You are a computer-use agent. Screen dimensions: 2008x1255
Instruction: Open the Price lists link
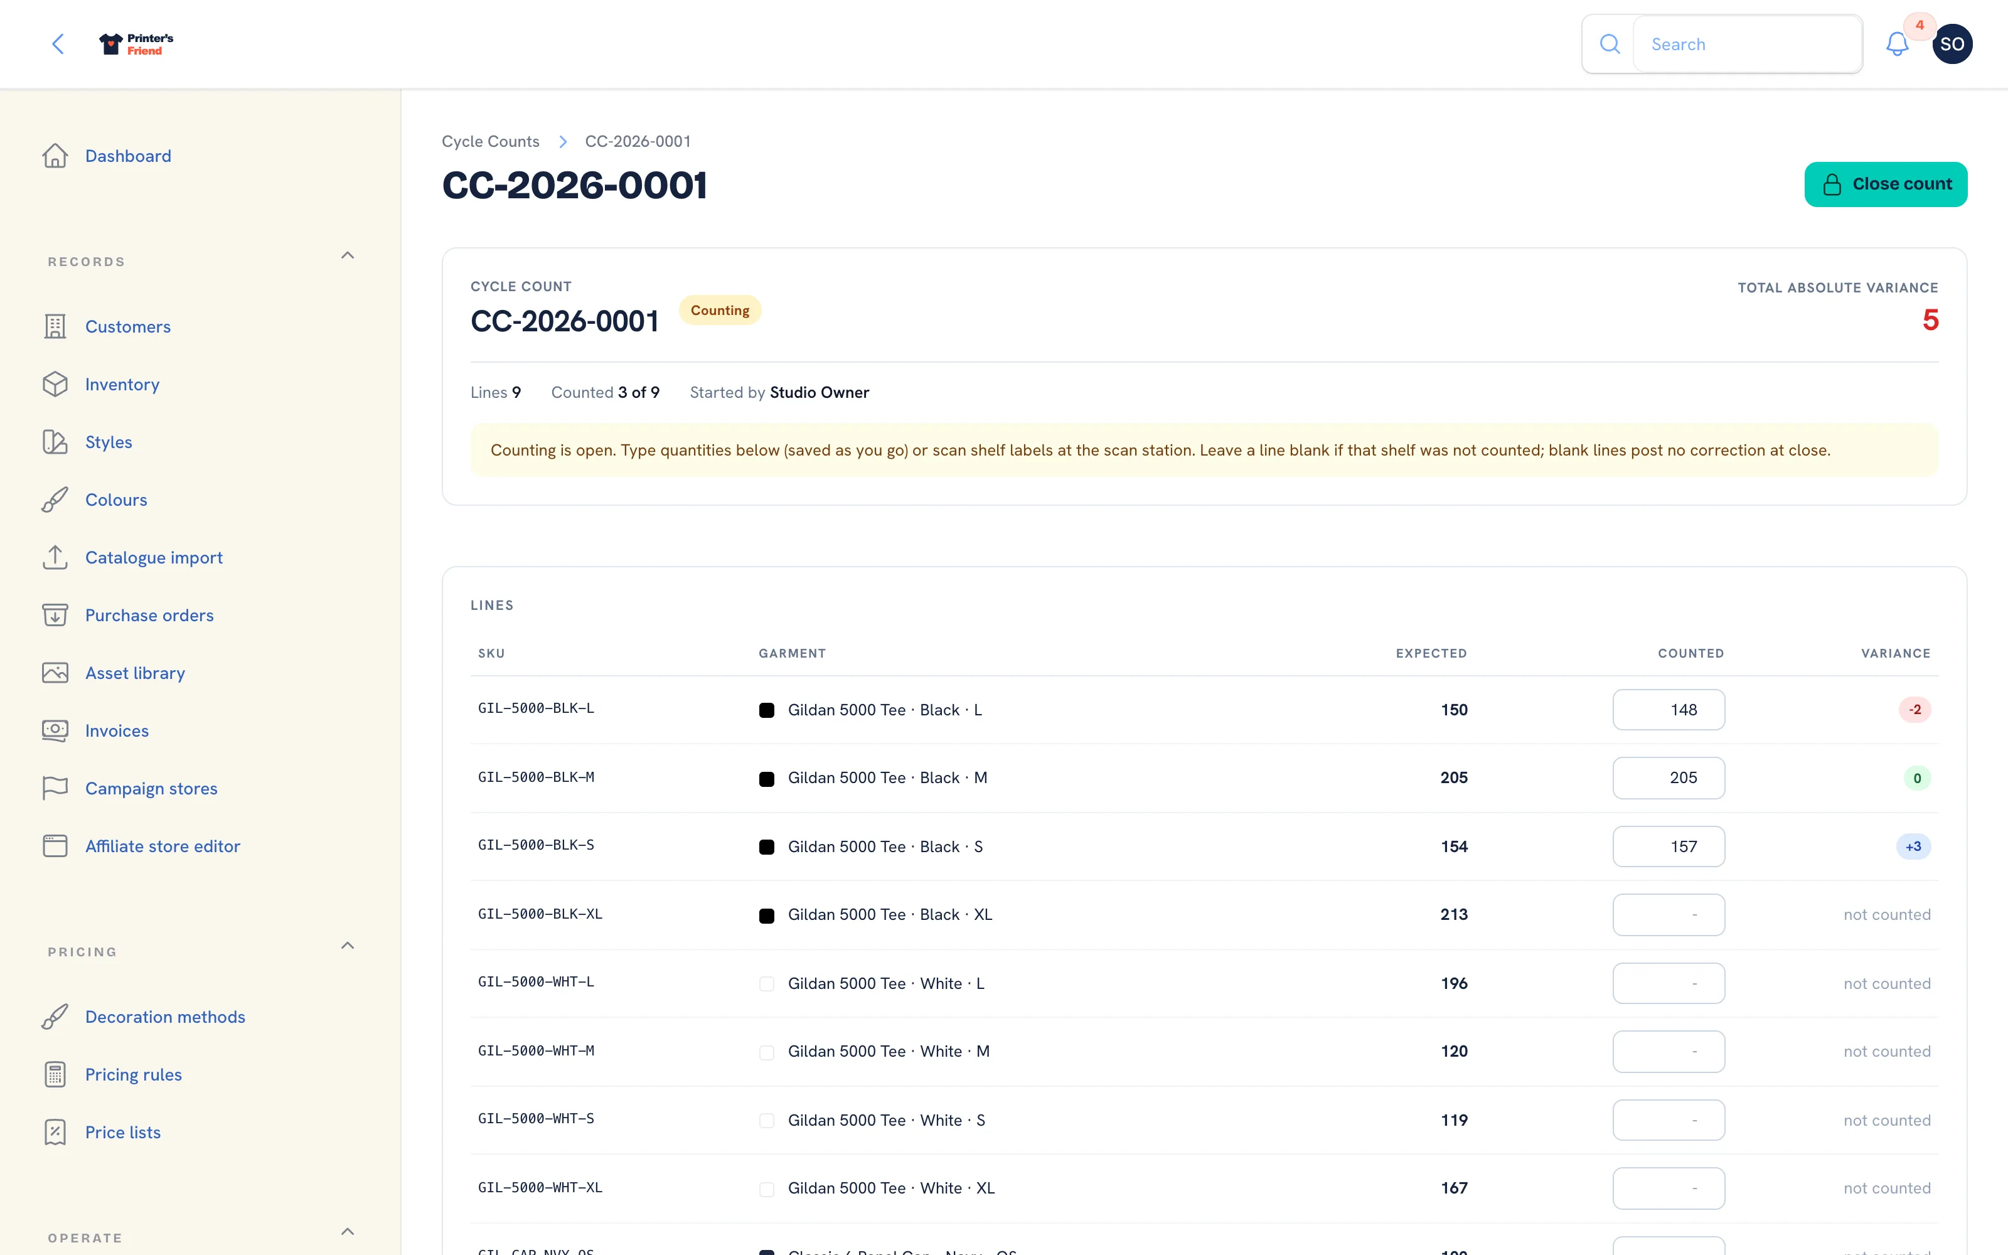tap(123, 1132)
